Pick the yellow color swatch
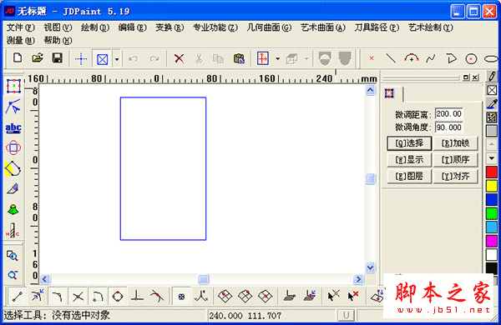The width and height of the screenshot is (501, 325). click(x=492, y=186)
